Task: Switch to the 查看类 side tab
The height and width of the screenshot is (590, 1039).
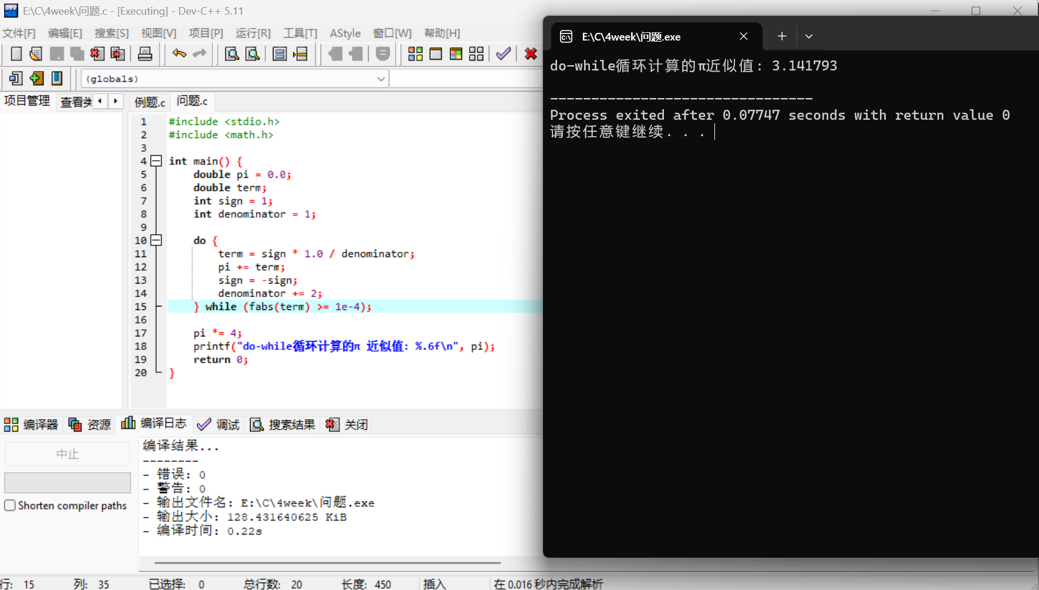Action: [76, 102]
